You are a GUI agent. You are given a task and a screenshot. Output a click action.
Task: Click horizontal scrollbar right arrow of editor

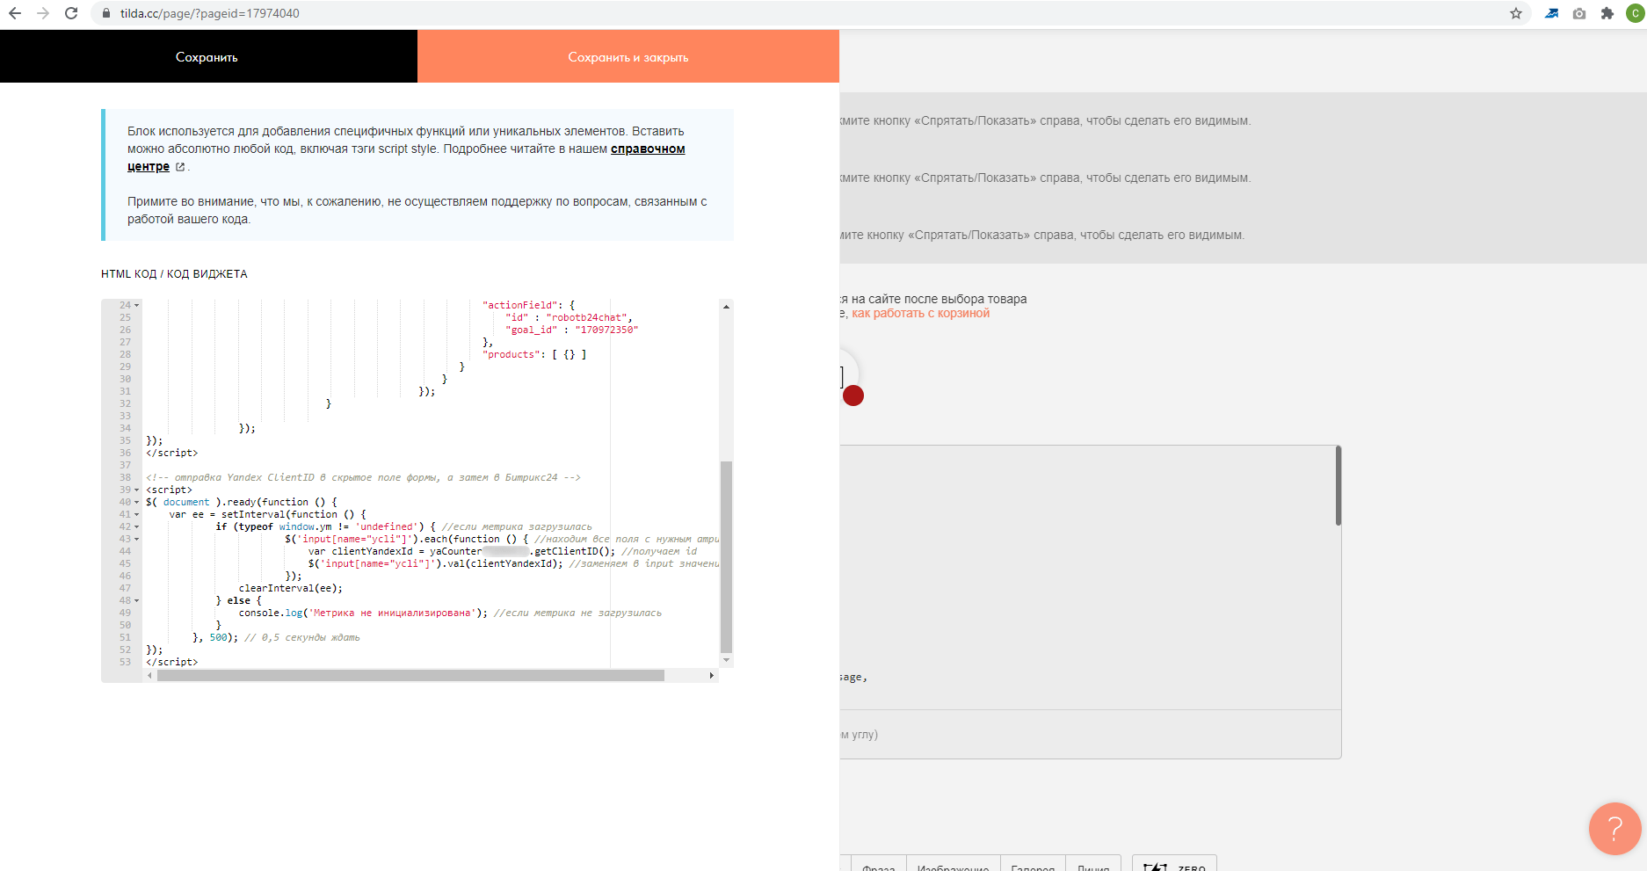[712, 675]
